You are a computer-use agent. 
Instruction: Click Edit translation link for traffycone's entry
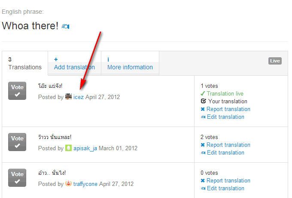[225, 189]
